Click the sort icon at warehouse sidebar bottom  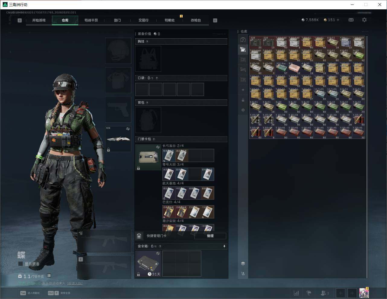[243, 274]
